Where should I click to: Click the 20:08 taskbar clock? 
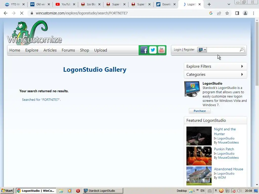(248, 191)
